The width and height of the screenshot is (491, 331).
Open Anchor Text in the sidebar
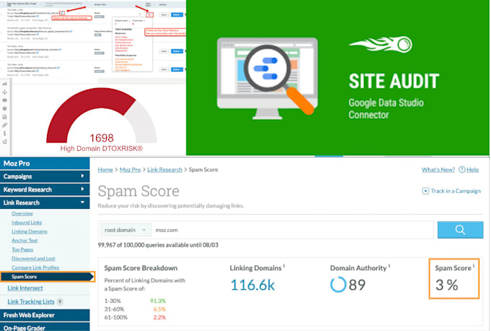point(25,241)
